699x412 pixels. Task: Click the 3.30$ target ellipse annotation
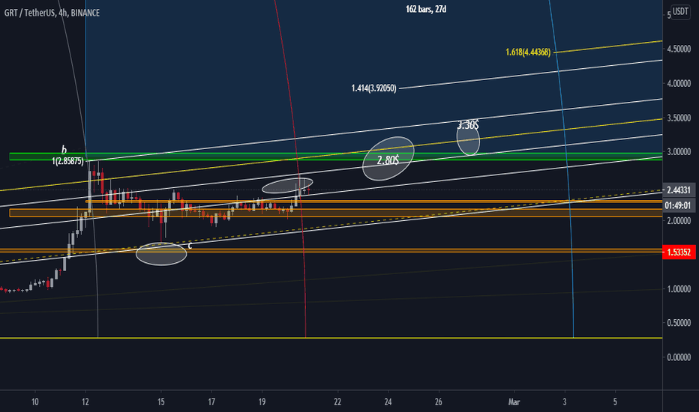click(x=468, y=139)
